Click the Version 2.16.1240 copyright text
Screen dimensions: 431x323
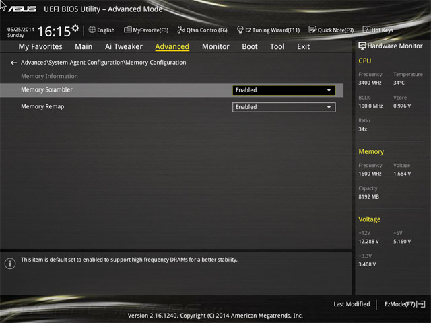[x=215, y=316]
